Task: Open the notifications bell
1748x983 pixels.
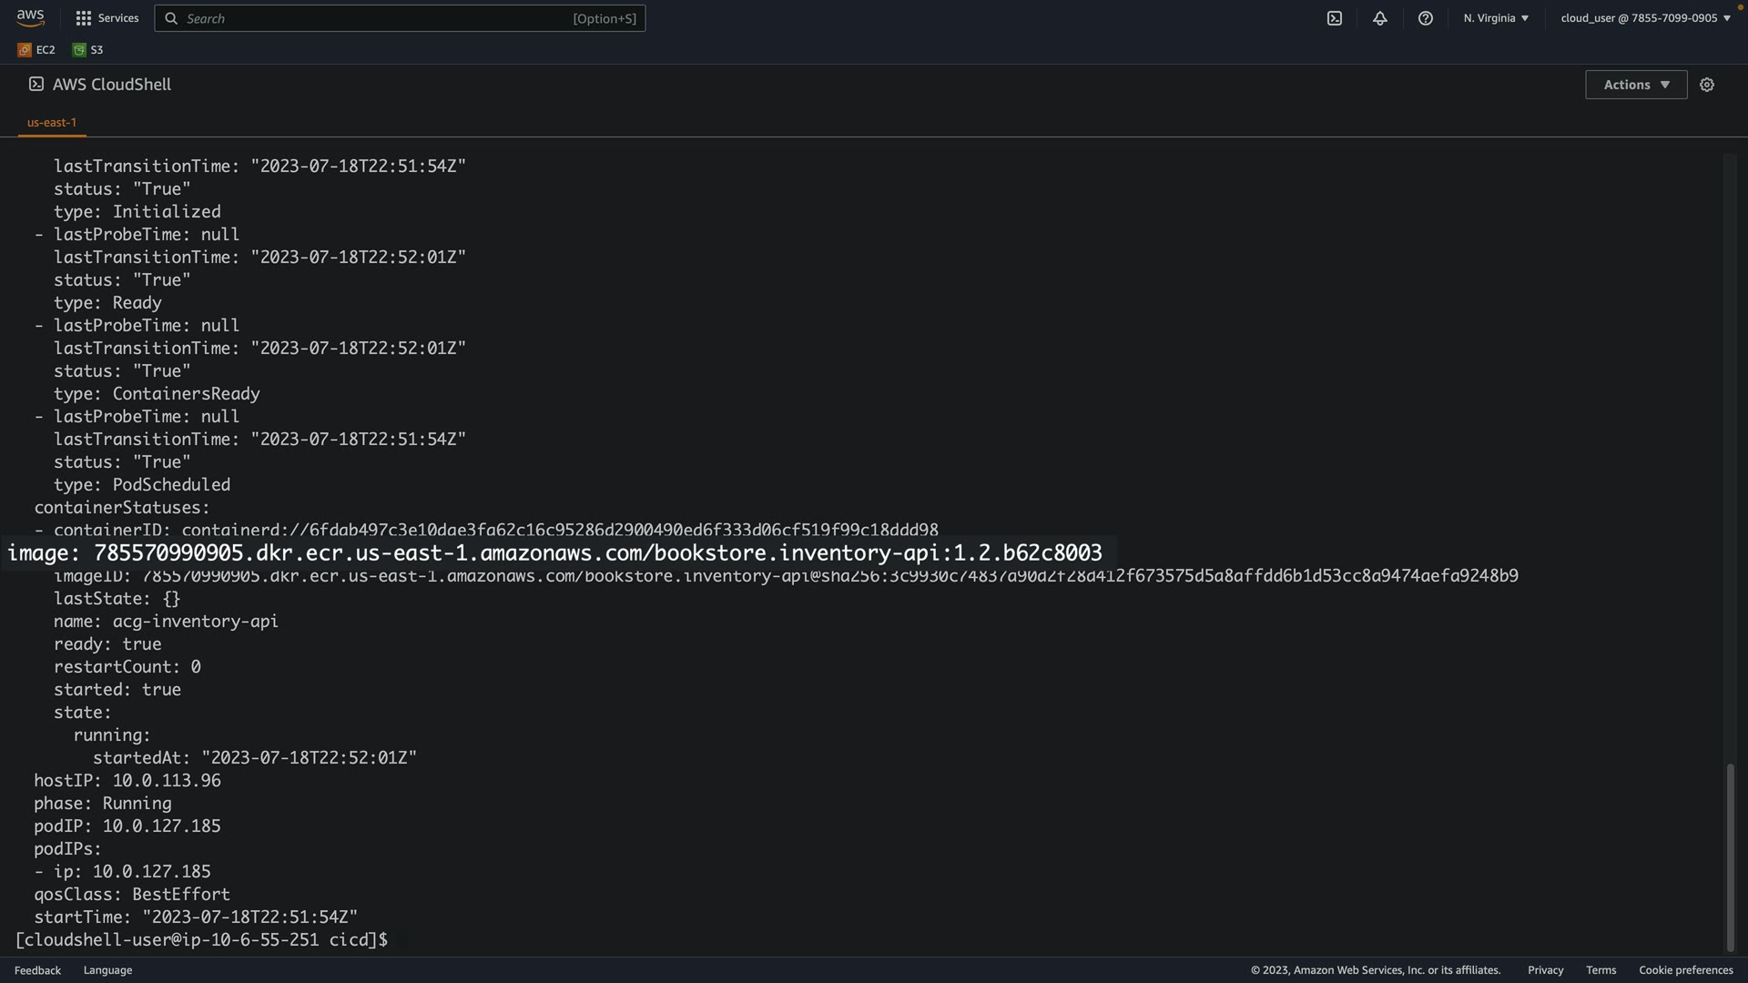Action: click(x=1380, y=18)
